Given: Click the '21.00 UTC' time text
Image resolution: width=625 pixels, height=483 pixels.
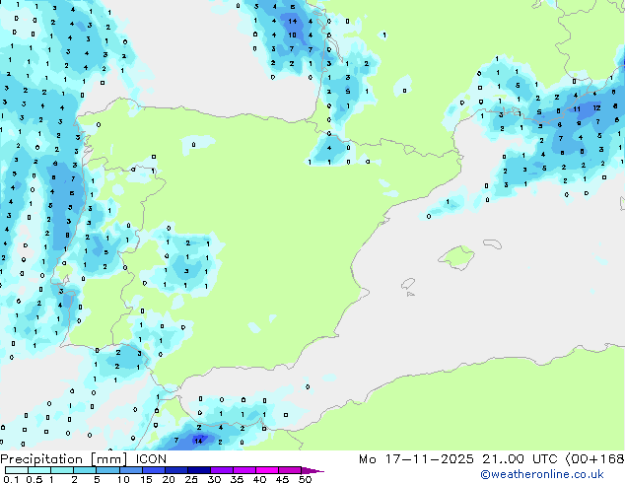Looking at the screenshot, I should (x=520, y=459).
